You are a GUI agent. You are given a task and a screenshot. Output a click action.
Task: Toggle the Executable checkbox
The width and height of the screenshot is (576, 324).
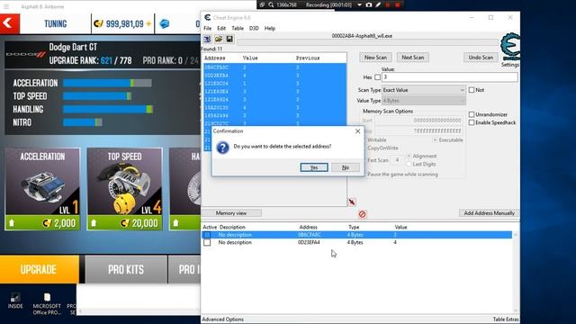coord(435,140)
